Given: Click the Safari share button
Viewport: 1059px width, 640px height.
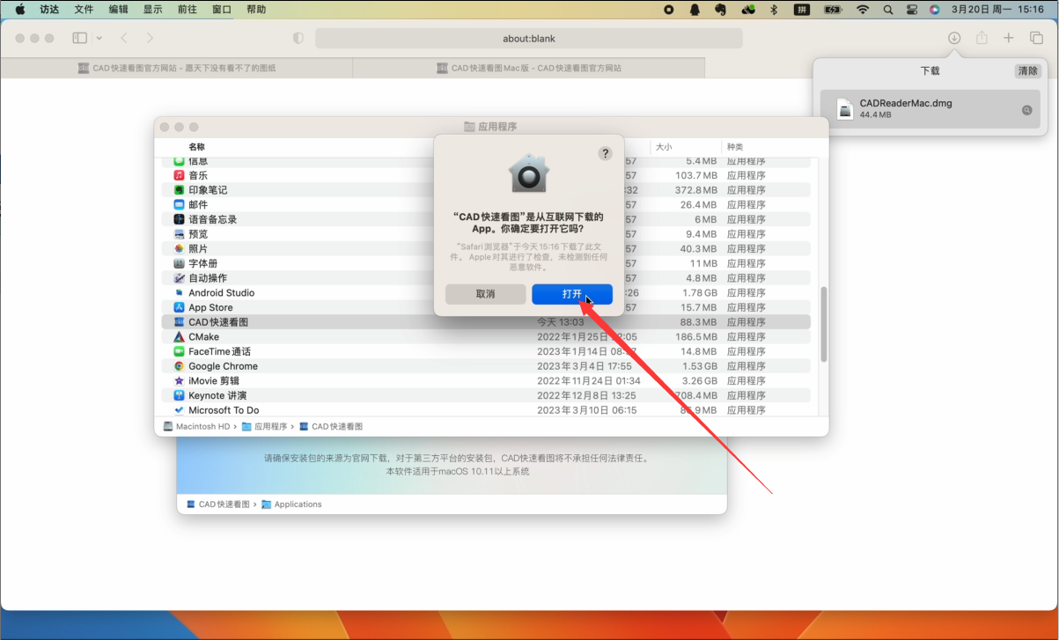Looking at the screenshot, I should (x=982, y=38).
